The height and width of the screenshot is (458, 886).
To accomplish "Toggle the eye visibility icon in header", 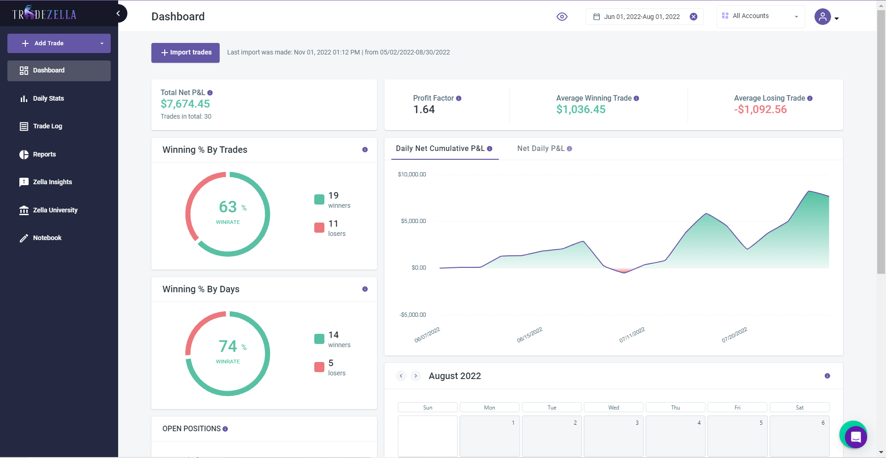I will click(x=562, y=17).
